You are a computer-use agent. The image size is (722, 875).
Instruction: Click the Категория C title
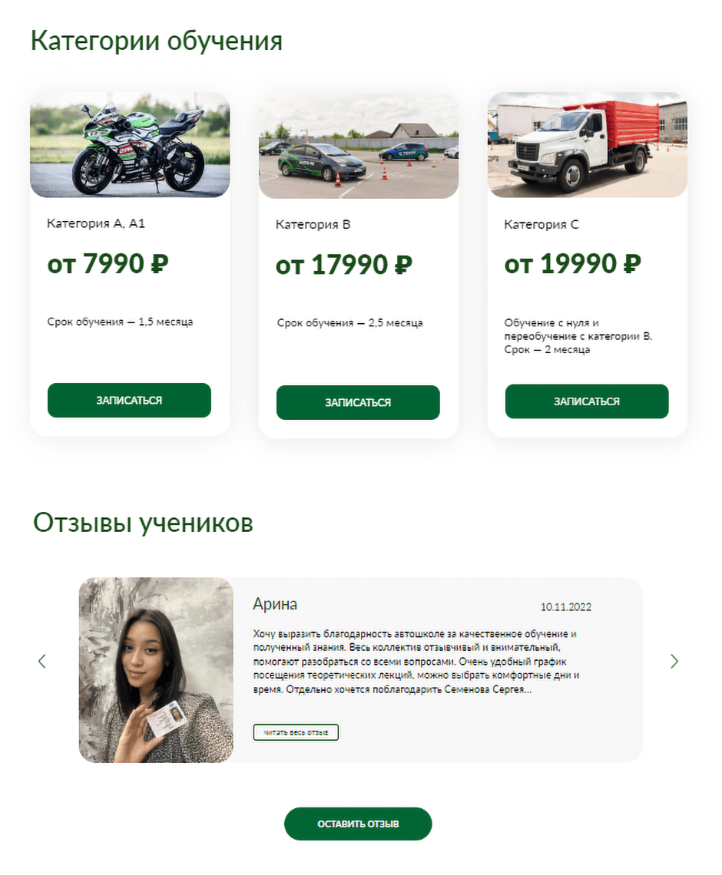click(541, 224)
